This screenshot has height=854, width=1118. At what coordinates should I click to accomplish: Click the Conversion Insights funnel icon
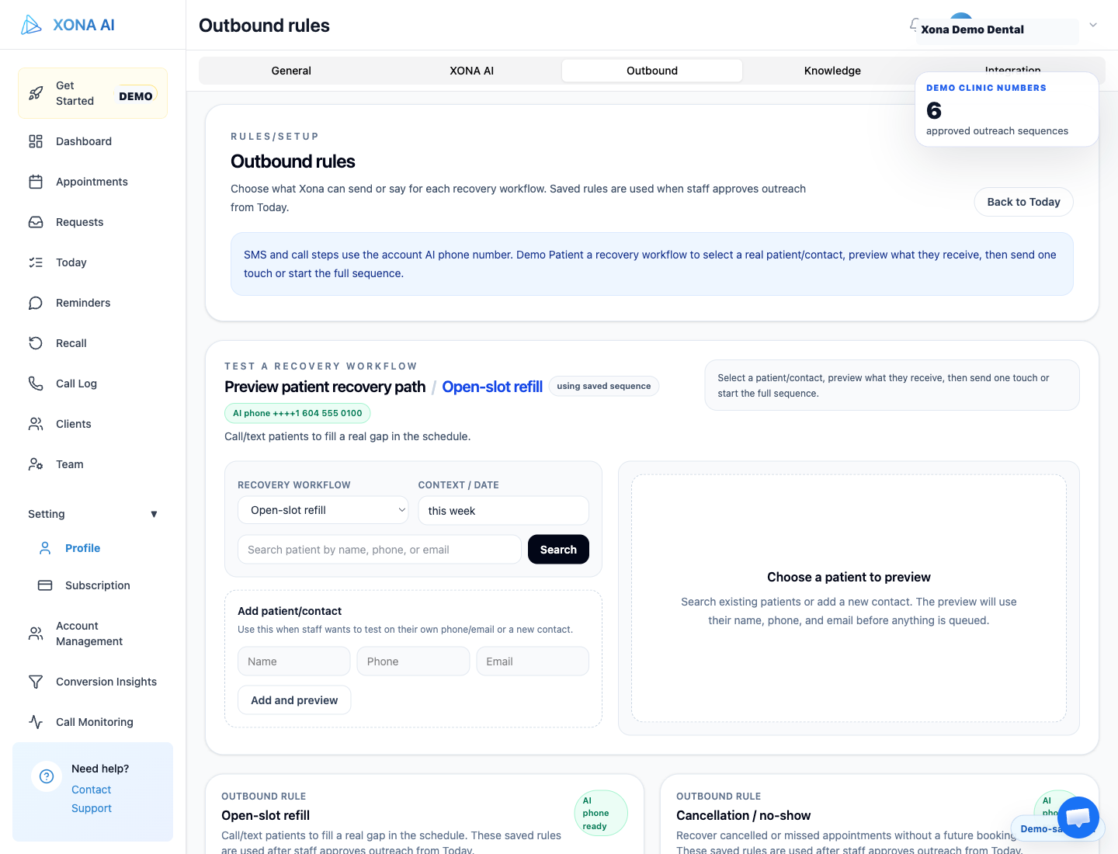point(36,682)
